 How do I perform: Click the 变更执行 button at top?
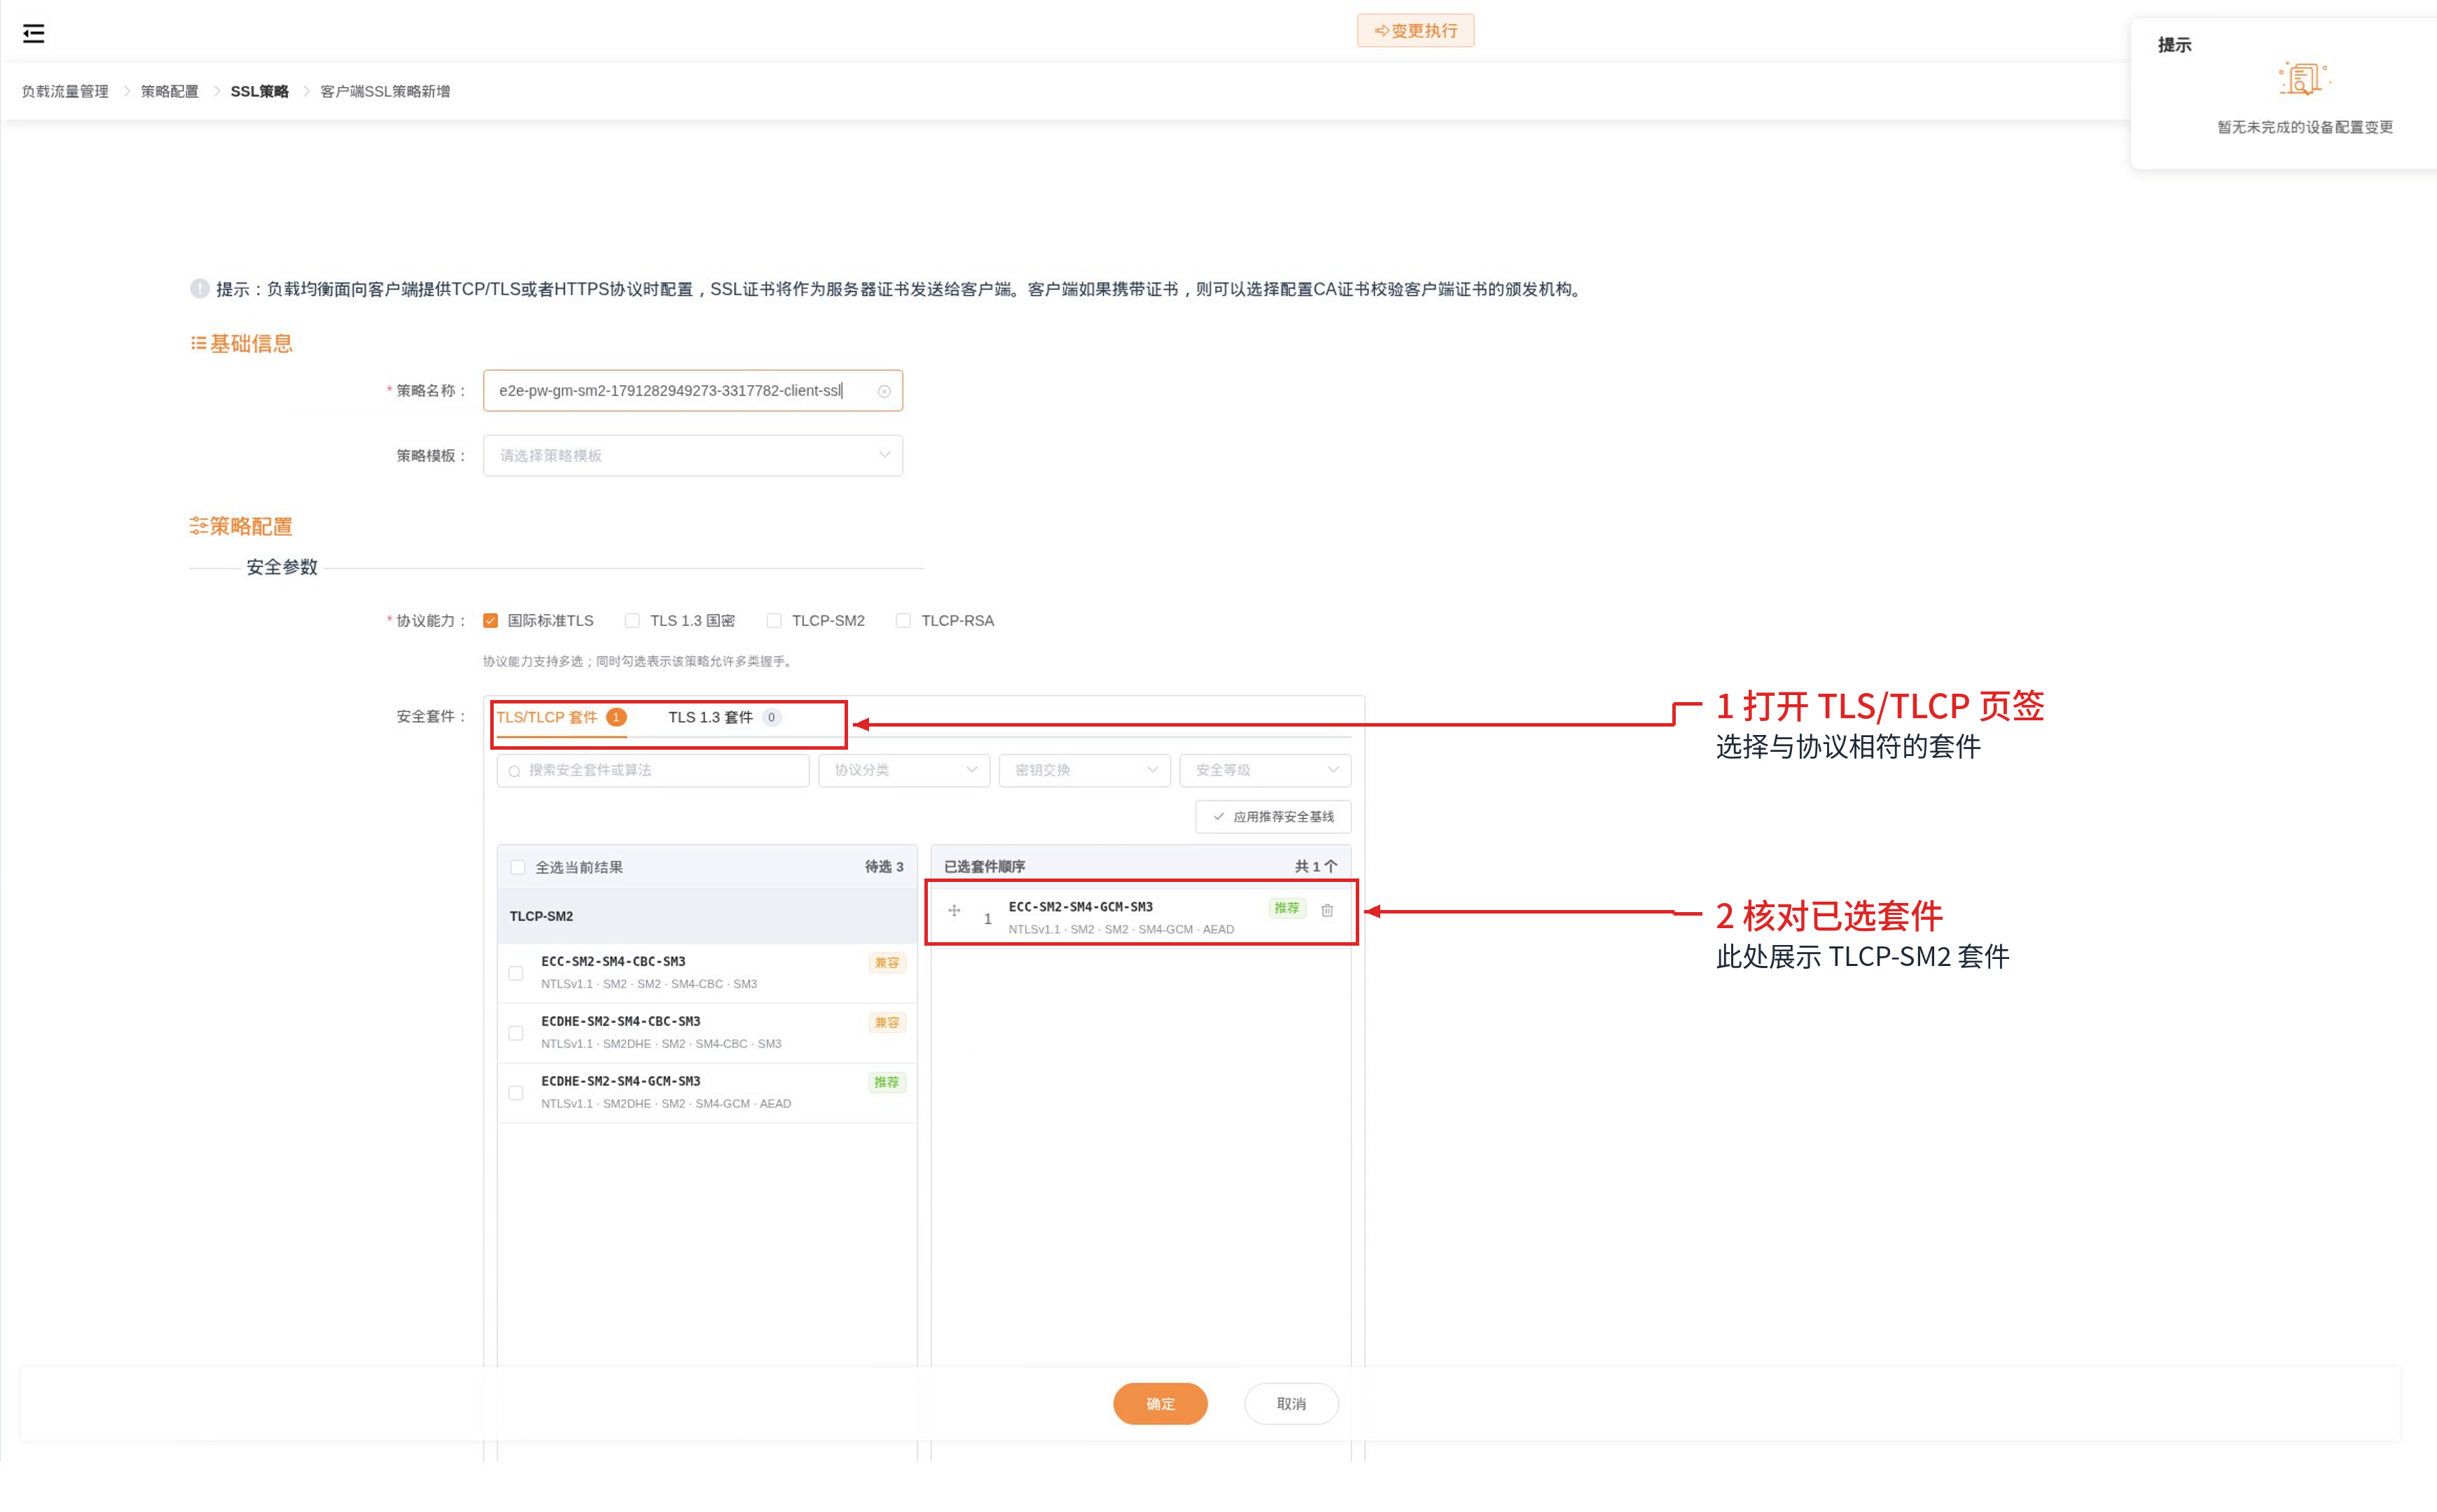coord(1415,31)
